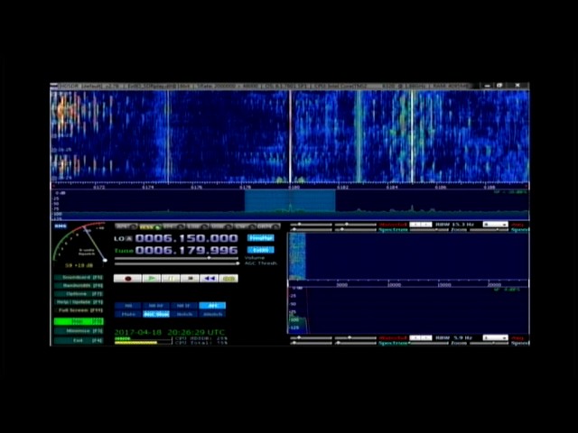
Task: Toggle RMS mode on the S-meter
Action: [x=61, y=226]
